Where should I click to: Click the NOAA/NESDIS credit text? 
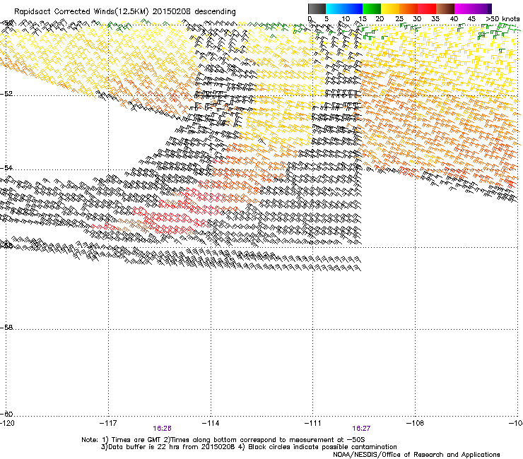416,455
